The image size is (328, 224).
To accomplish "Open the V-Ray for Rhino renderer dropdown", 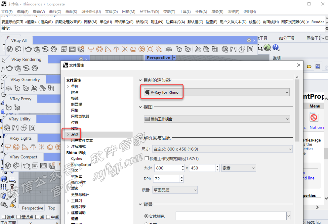I will click(216, 92).
